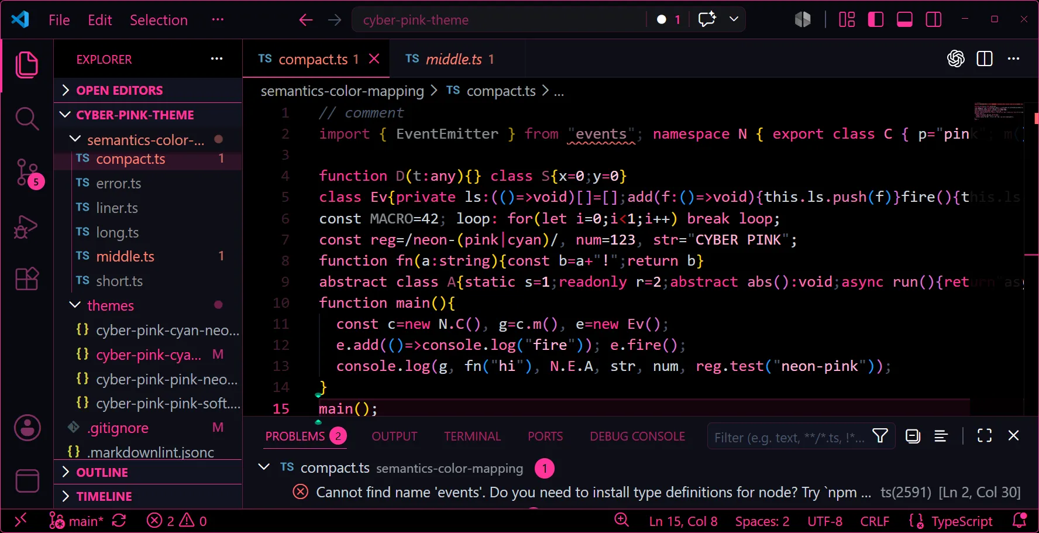The height and width of the screenshot is (533, 1039).
Task: Open long.ts in the explorer
Action: point(148,232)
